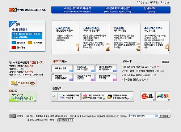Select banner page 1 indicator
The width and height of the screenshot is (181, 132).
click(10, 91)
